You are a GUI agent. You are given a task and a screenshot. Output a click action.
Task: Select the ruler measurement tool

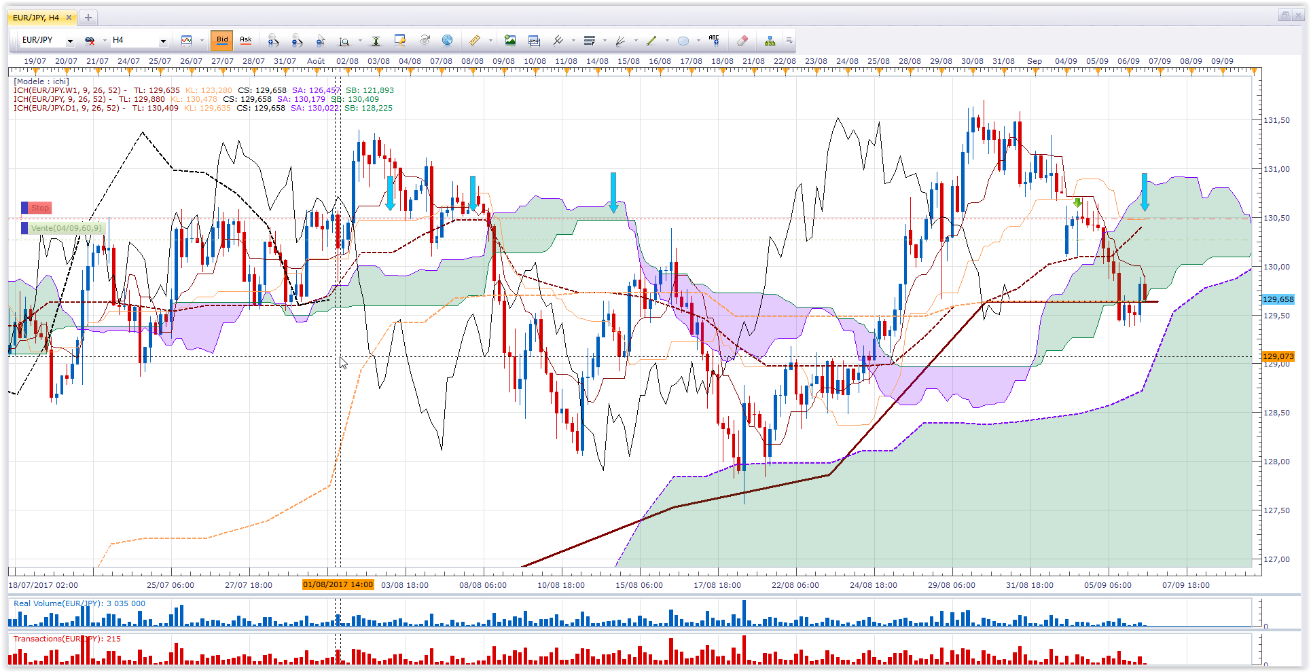click(x=475, y=41)
